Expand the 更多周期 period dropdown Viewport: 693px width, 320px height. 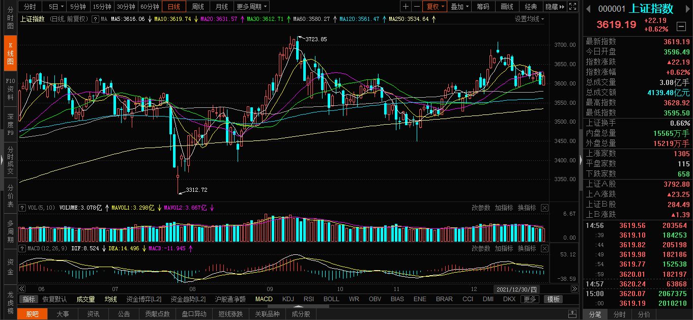pos(252,7)
